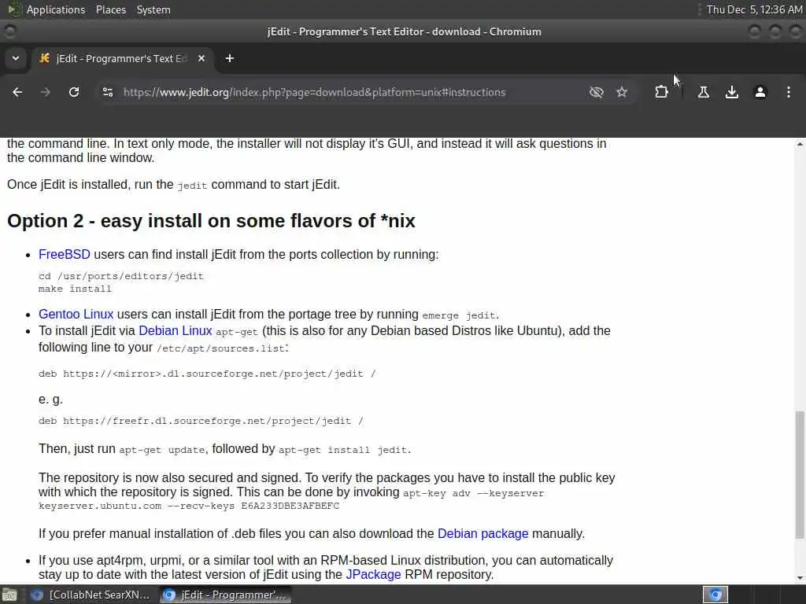Screen dimensions: 806x604
Task: Click the crossed-out eye tracking protection icon
Action: point(597,92)
